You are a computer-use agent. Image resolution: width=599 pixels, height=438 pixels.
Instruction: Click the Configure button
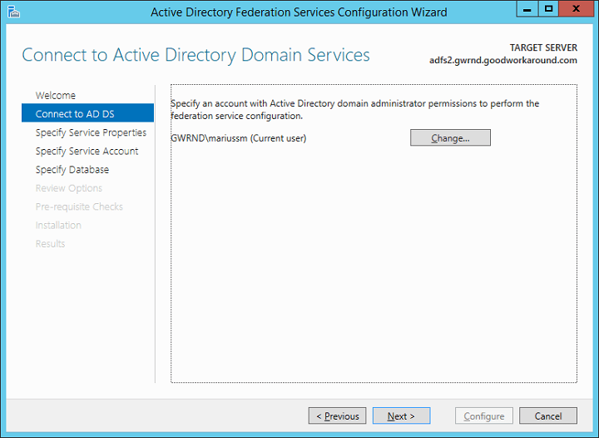click(x=483, y=416)
